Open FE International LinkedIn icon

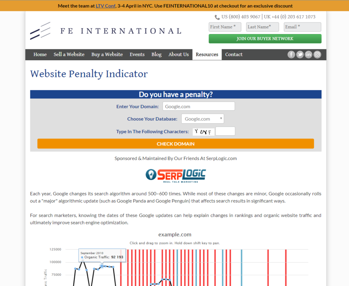coord(308,54)
